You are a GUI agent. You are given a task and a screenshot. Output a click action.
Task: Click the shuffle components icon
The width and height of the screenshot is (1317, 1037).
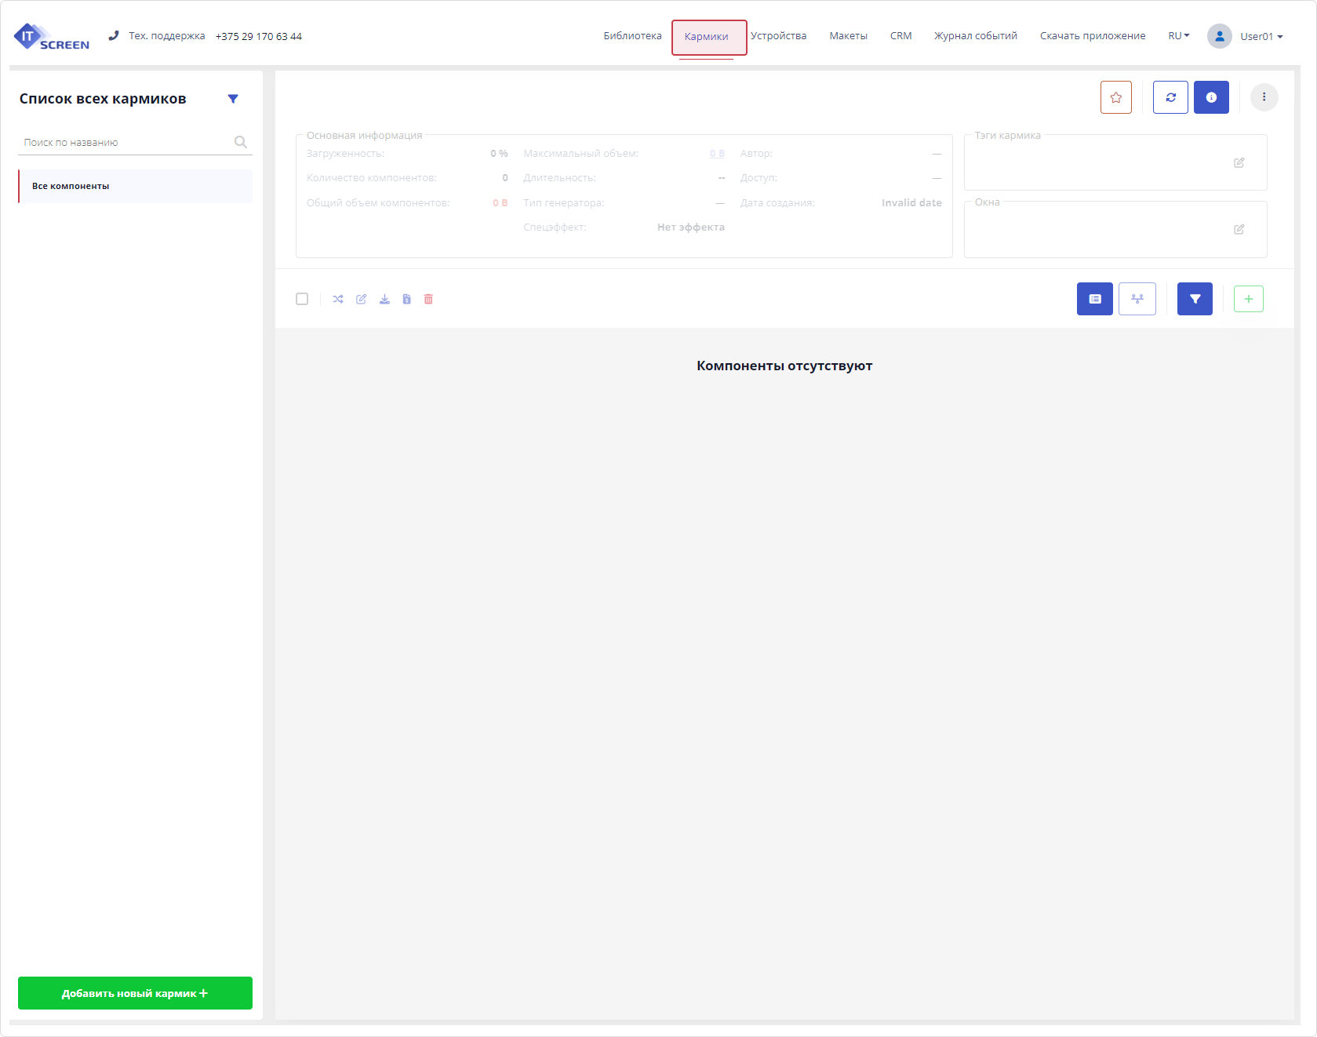[x=338, y=299]
